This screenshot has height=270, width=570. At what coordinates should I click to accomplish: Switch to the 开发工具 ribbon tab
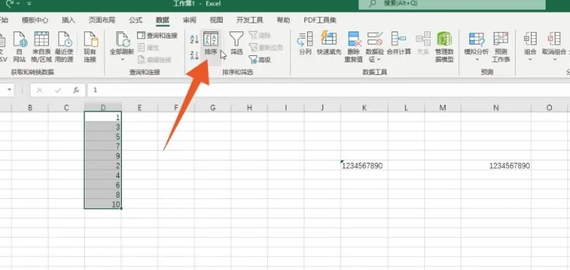(x=249, y=20)
